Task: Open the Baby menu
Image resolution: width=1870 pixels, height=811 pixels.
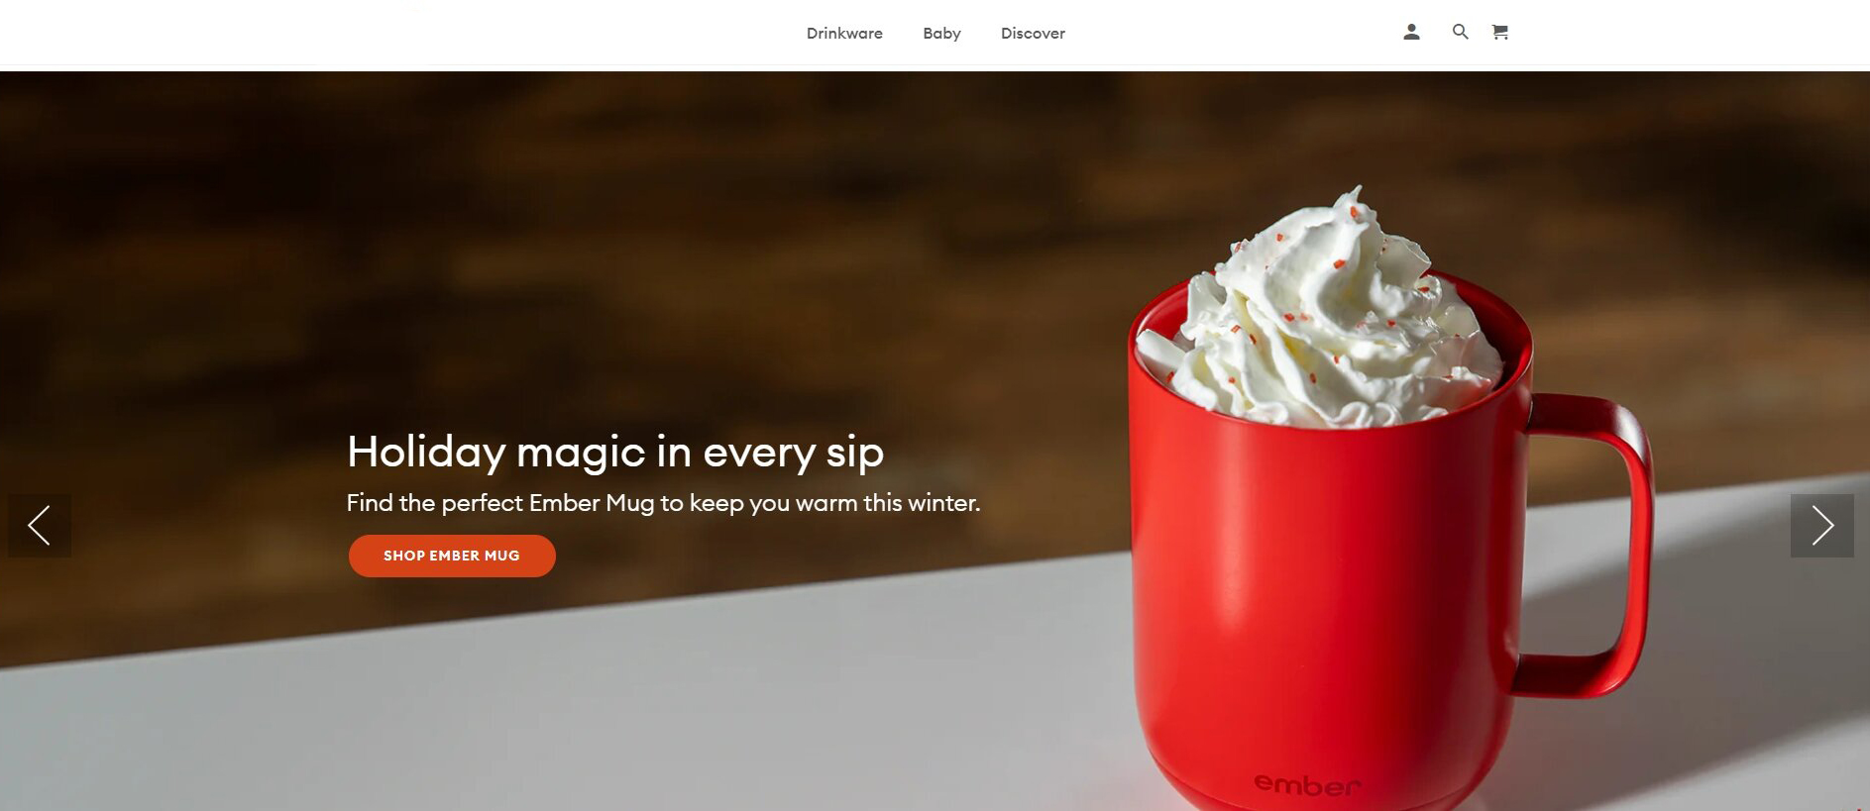Action: pos(941,34)
